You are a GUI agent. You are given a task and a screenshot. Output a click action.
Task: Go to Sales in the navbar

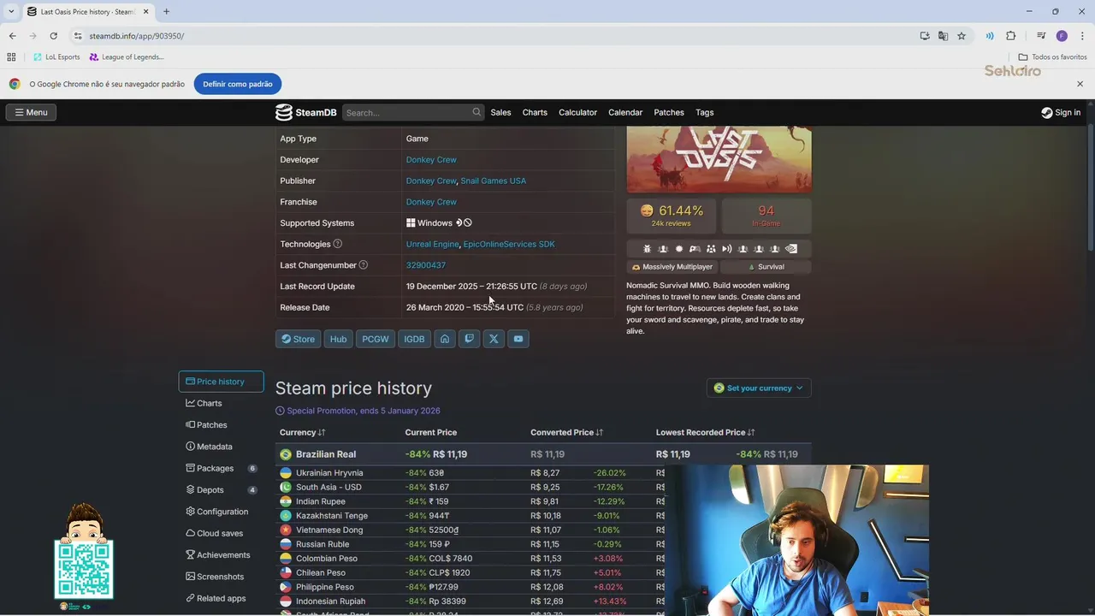pos(500,112)
